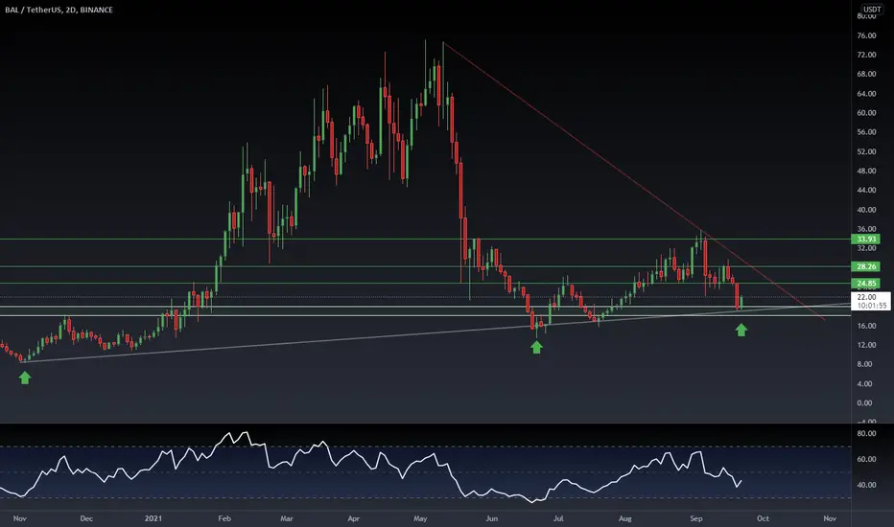Click the 0.00 price axis value

coord(865,402)
